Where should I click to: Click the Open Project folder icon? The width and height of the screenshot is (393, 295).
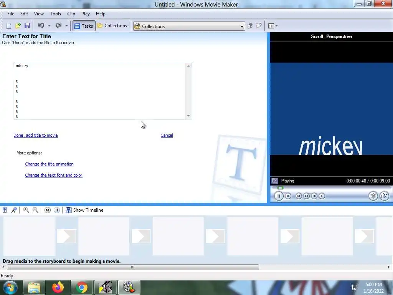click(x=18, y=26)
